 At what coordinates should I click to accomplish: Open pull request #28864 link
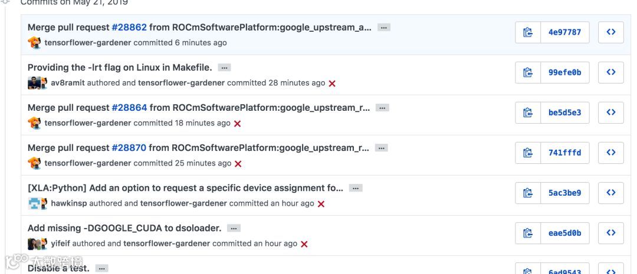(x=129, y=108)
